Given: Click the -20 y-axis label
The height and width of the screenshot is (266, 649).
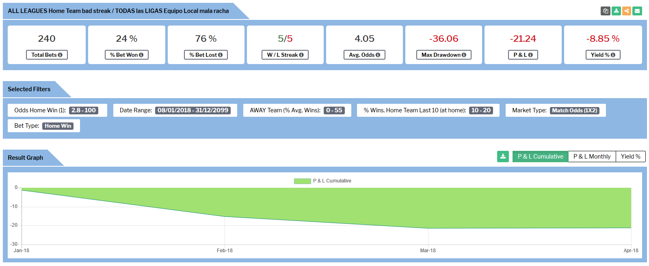Looking at the screenshot, I should (14, 225).
